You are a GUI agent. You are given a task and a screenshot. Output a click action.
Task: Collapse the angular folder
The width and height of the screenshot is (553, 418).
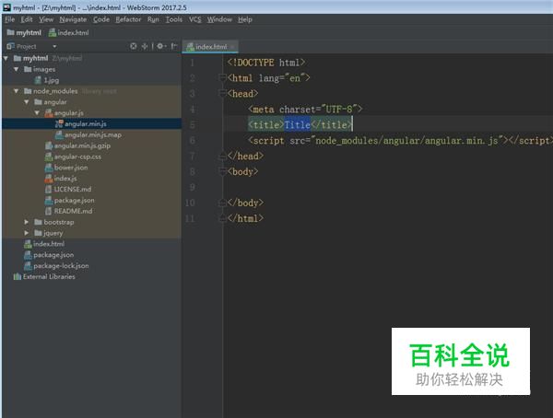27,102
